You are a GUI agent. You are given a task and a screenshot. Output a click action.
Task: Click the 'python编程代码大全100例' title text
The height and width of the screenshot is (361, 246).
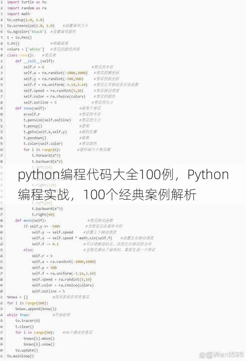click(96, 175)
